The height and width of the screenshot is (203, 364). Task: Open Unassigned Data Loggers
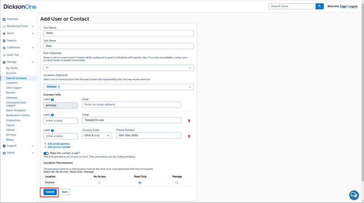pyautogui.click(x=16, y=104)
